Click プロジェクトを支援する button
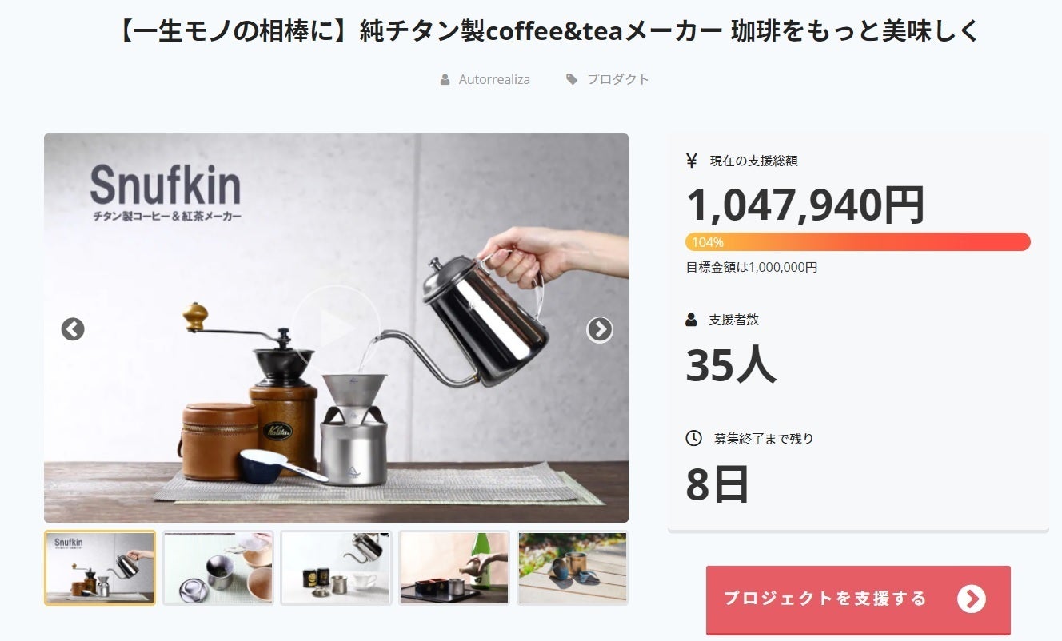 click(858, 600)
